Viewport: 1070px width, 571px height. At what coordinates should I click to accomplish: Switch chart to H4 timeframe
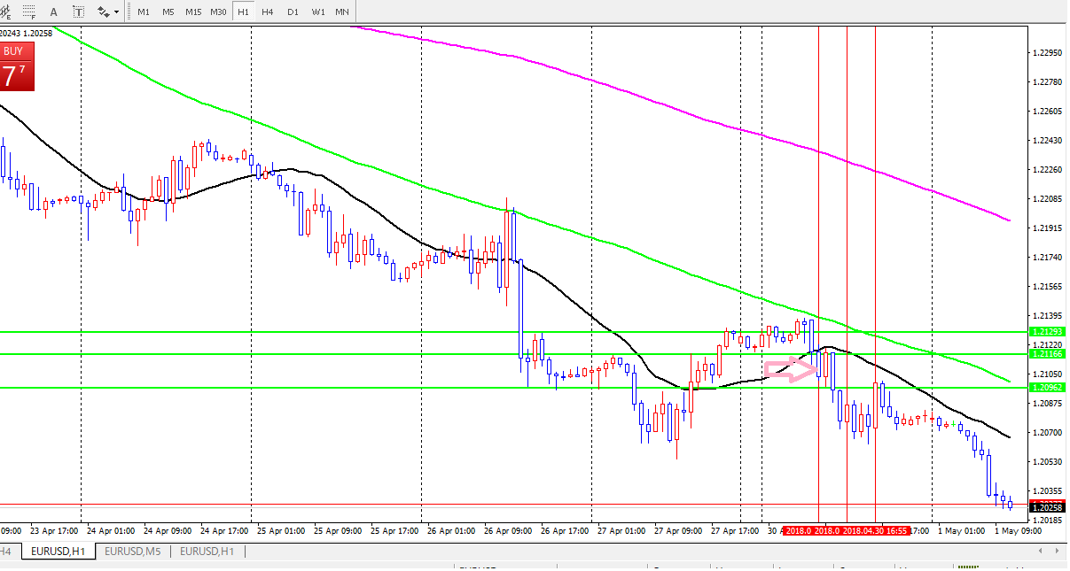[x=268, y=12]
